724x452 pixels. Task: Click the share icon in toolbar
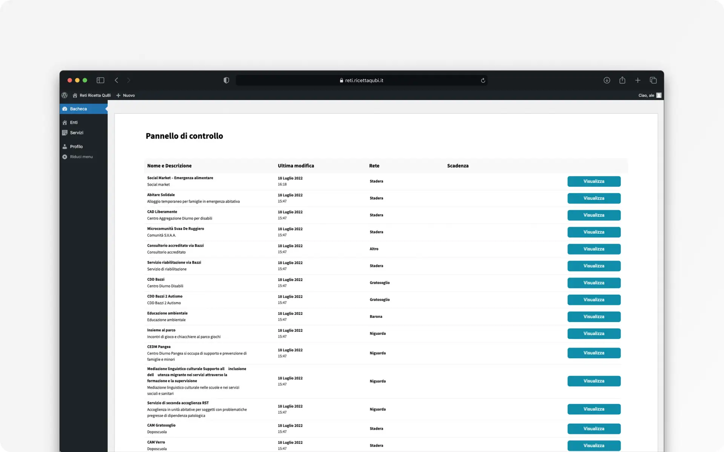click(x=622, y=80)
